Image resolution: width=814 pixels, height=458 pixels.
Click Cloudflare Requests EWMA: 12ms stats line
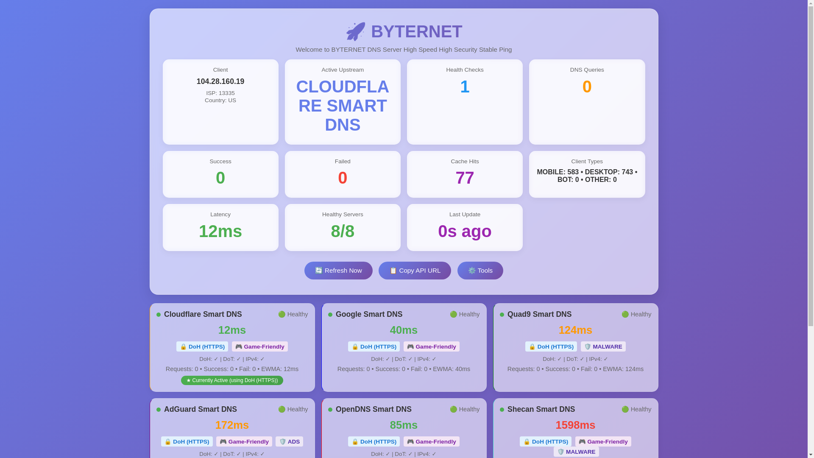[x=232, y=369]
